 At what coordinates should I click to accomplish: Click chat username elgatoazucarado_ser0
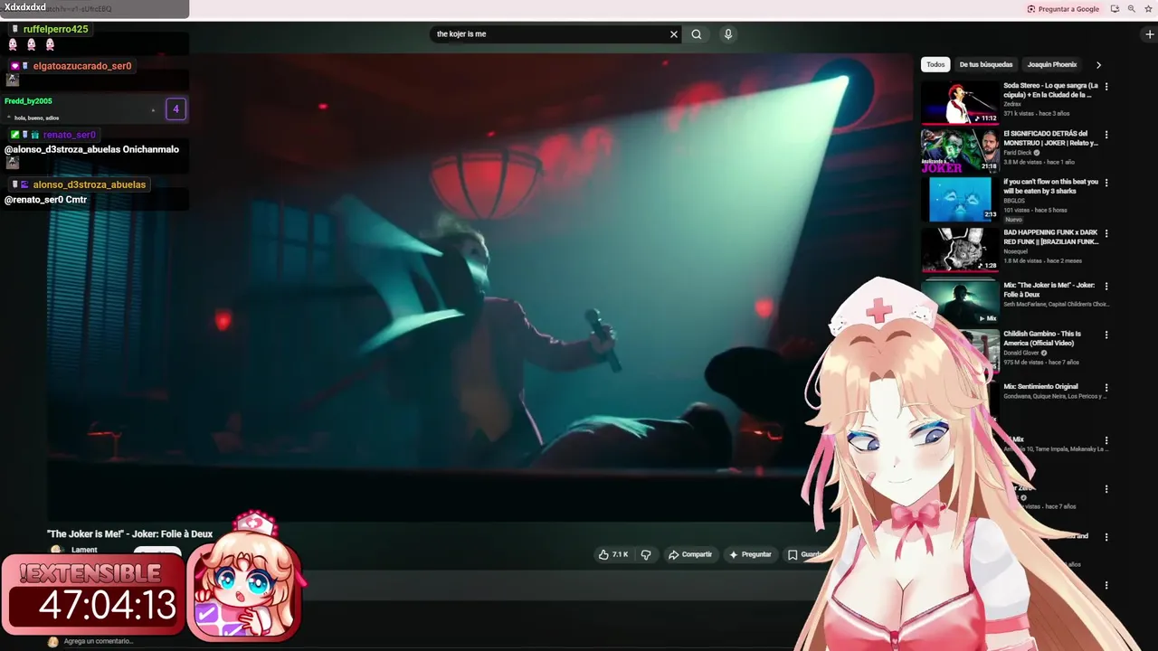82,66
